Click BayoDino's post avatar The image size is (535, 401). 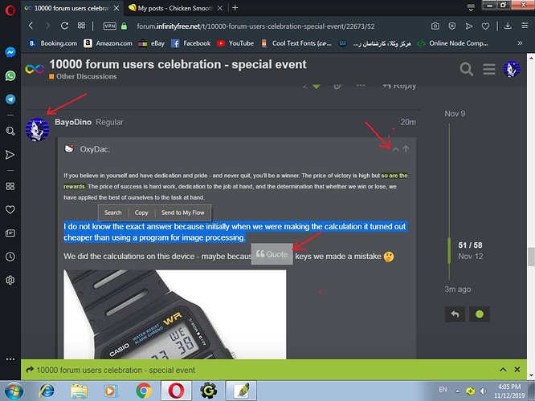pos(37,129)
